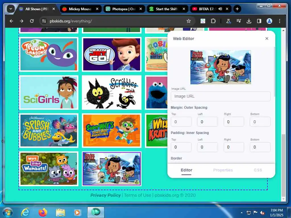Image resolution: width=291 pixels, height=218 pixels.
Task: Open the Wild Kratts show tile
Action: 157,131
